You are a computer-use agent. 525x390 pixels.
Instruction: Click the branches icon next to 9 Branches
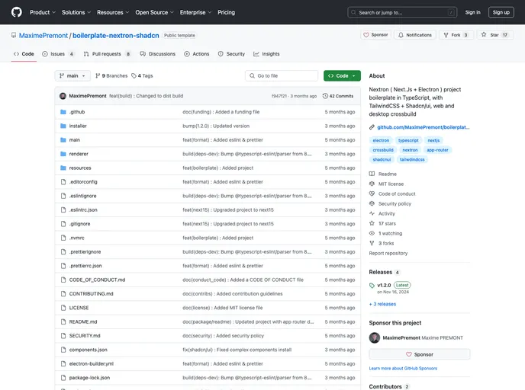pos(98,76)
